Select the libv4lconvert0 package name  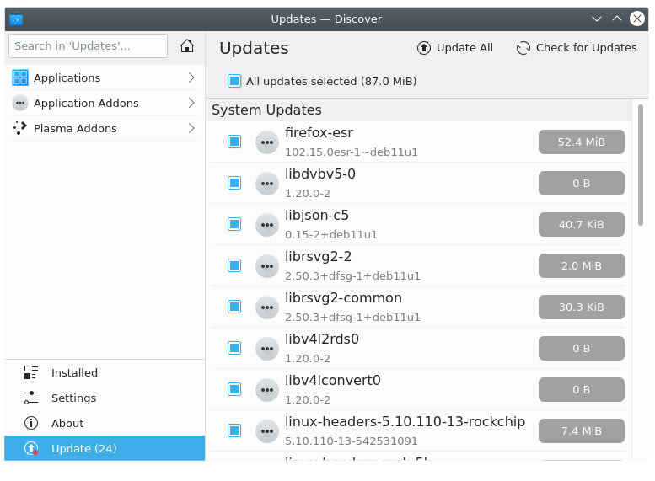click(x=332, y=381)
